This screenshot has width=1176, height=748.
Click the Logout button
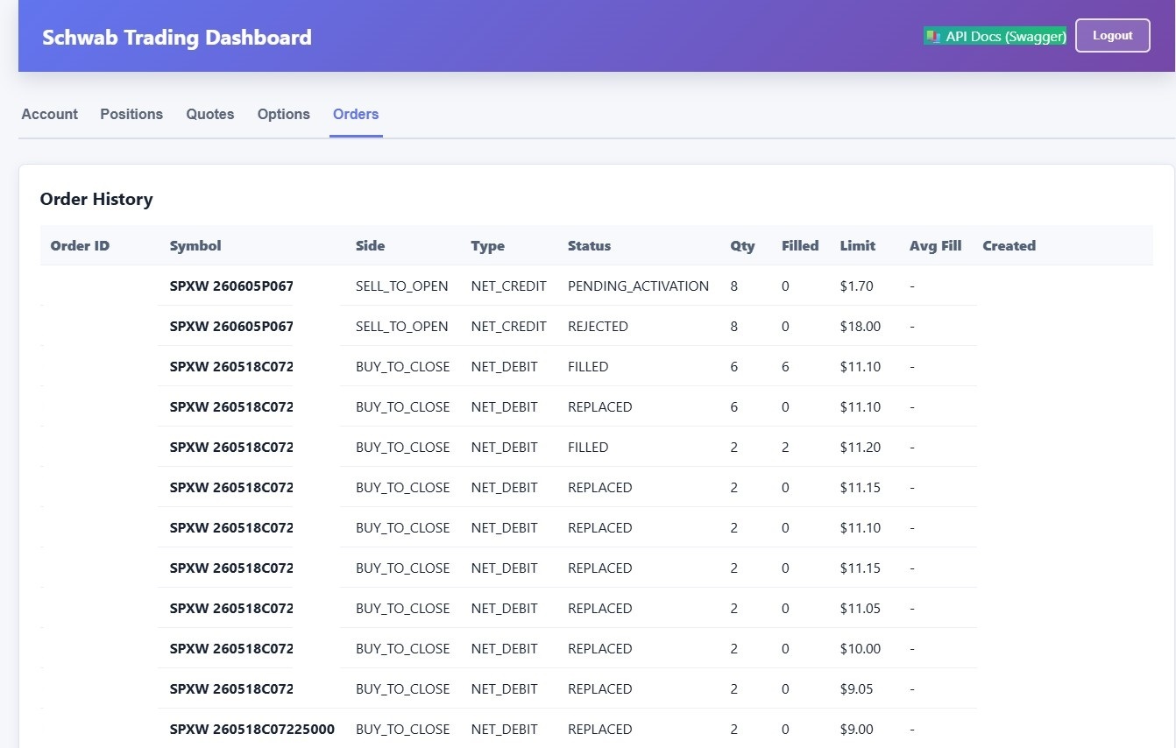[x=1113, y=36]
